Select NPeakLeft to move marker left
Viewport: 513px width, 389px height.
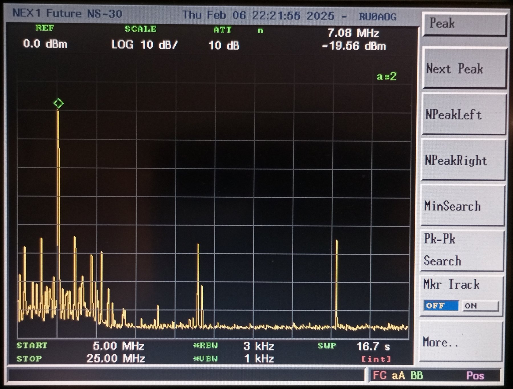pyautogui.click(x=464, y=114)
